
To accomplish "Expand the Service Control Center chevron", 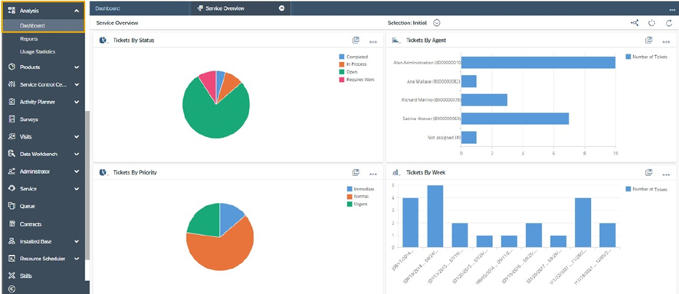I will click(x=77, y=84).
